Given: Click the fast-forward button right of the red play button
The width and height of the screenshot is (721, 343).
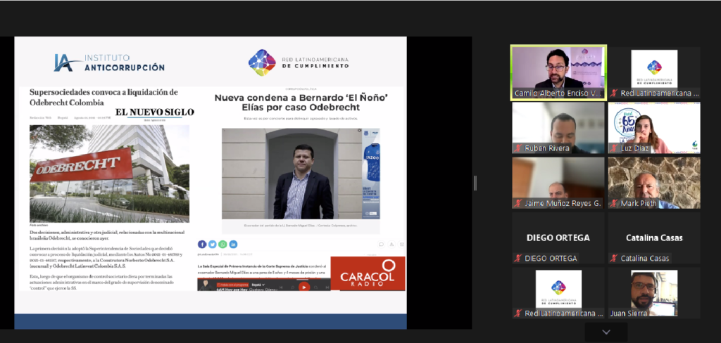Looking at the screenshot, I should 315,287.
